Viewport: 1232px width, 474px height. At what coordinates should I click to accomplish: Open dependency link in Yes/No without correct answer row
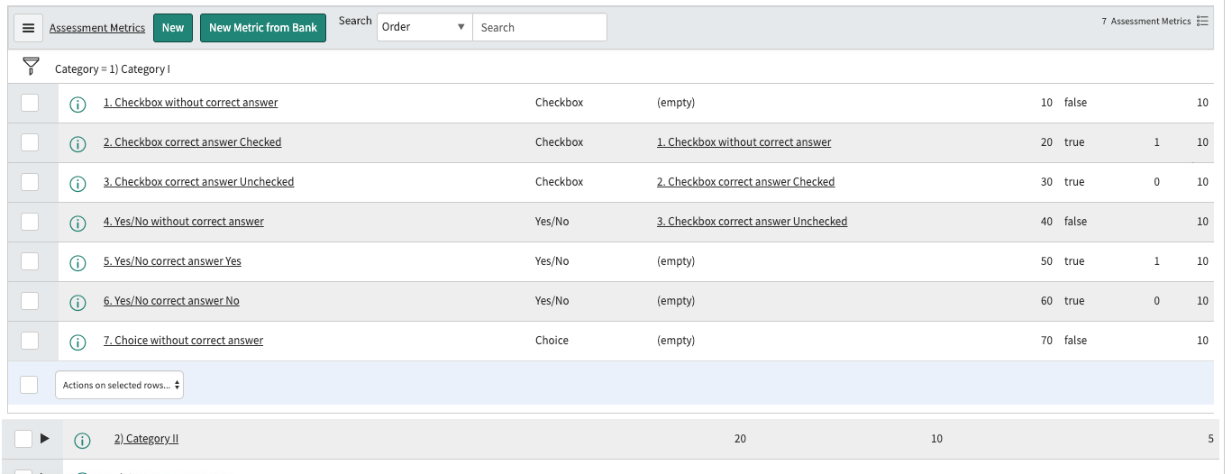[752, 222]
